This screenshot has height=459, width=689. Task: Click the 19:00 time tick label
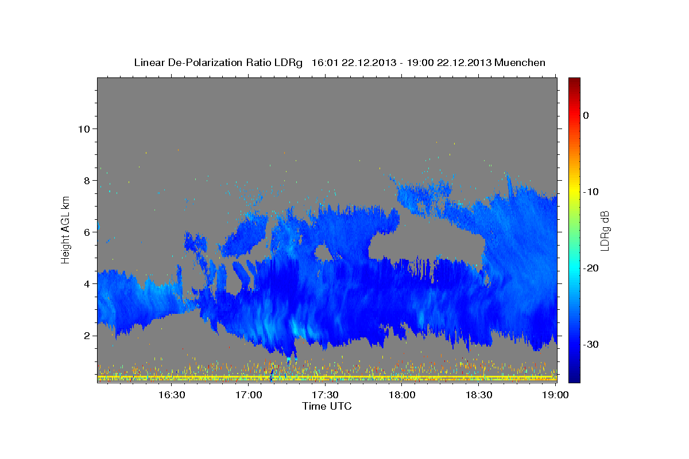(556, 395)
